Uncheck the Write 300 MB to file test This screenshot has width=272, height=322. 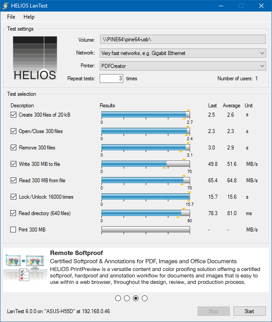(13, 164)
